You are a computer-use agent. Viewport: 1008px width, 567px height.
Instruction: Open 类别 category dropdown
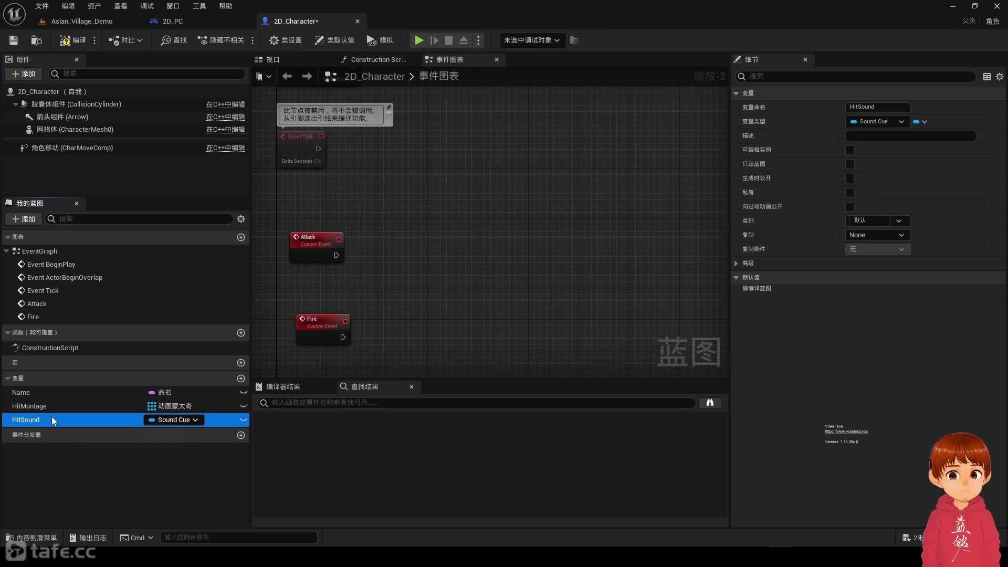pos(899,221)
